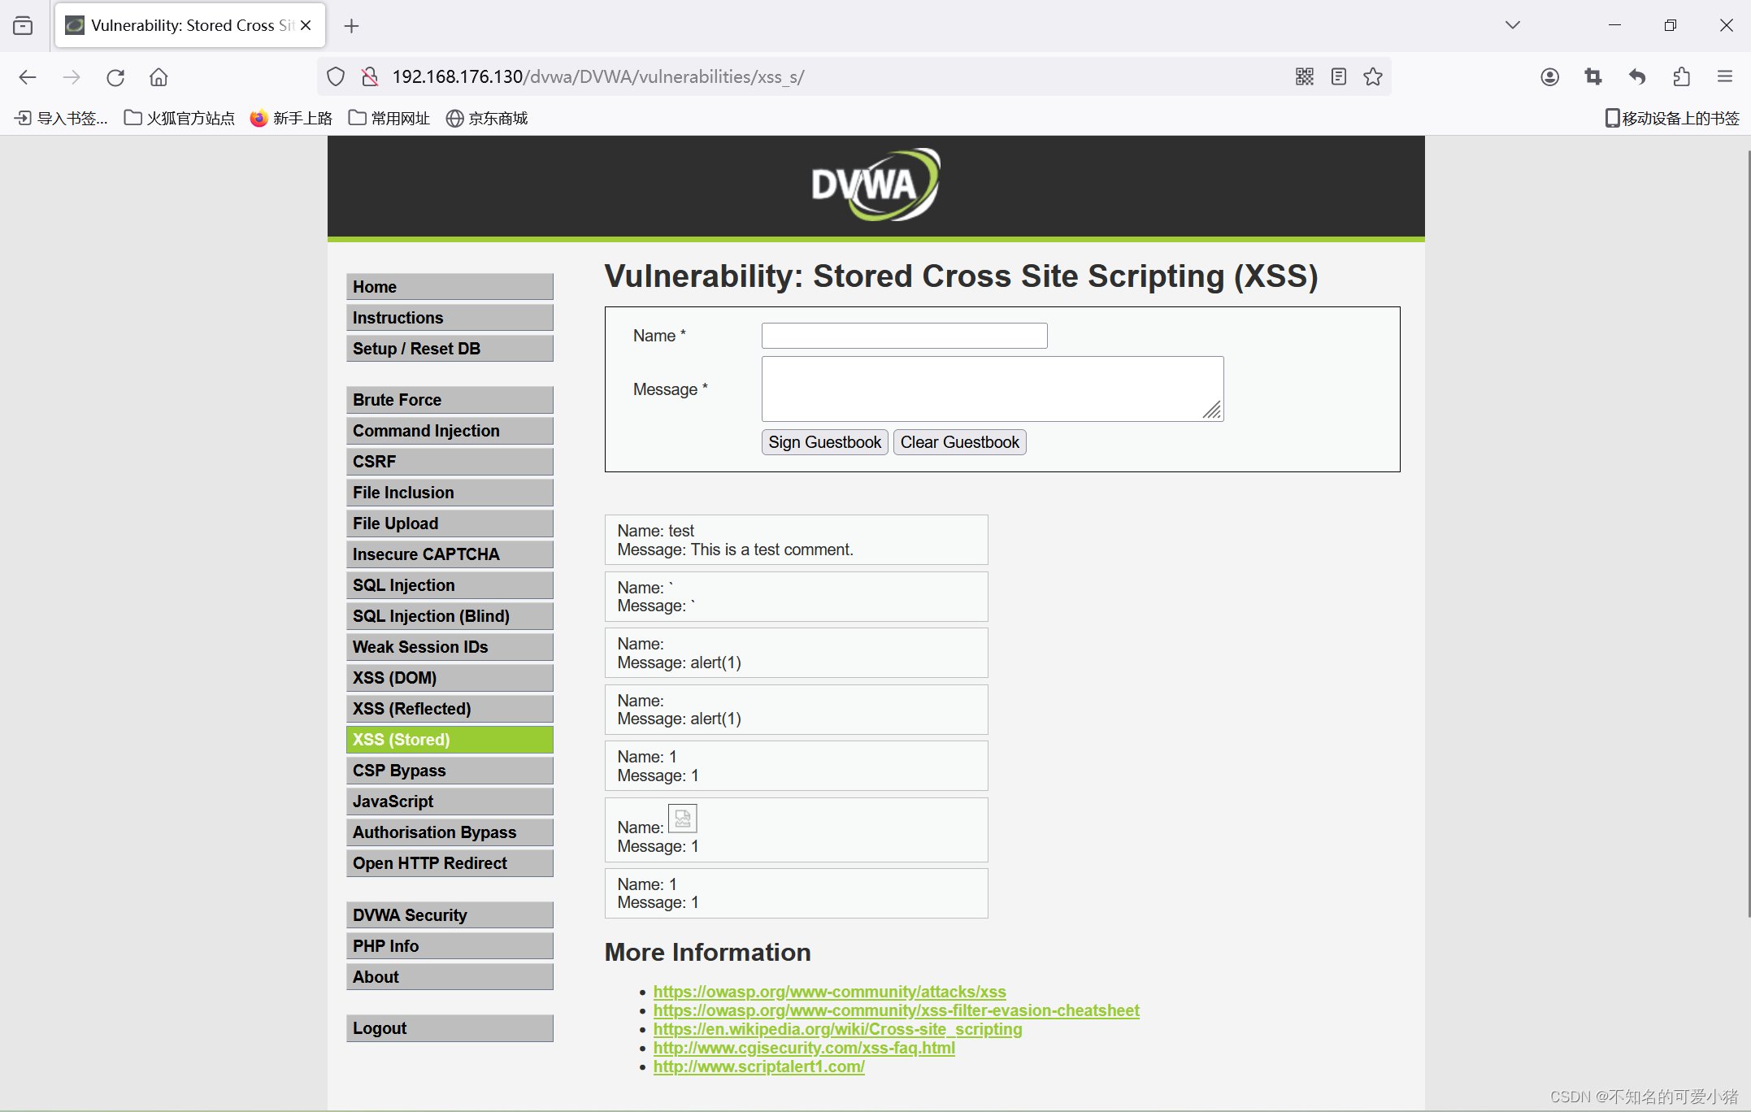
Task: Click the XSS filter evasion cheatsheet link
Action: (x=895, y=1010)
